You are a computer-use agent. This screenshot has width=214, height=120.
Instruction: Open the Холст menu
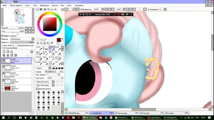click(x=27, y=6)
